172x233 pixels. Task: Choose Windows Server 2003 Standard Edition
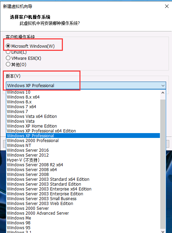click(x=83, y=184)
